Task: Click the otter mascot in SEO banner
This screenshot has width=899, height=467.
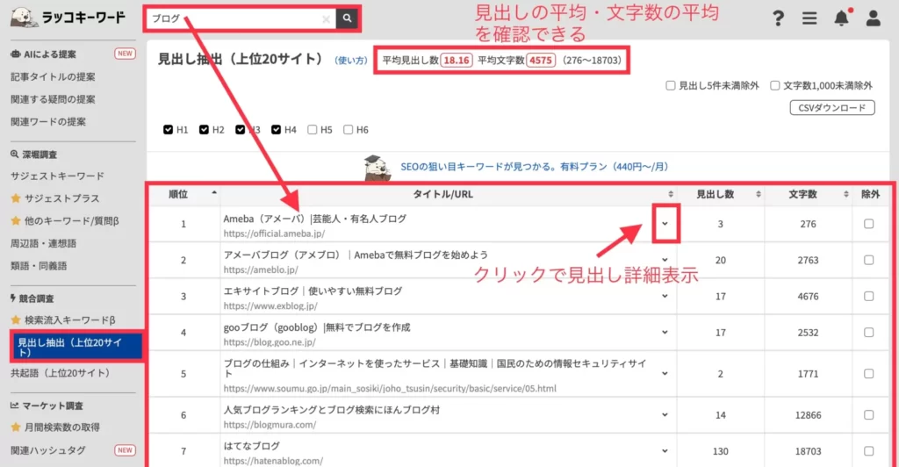Action: coord(377,168)
